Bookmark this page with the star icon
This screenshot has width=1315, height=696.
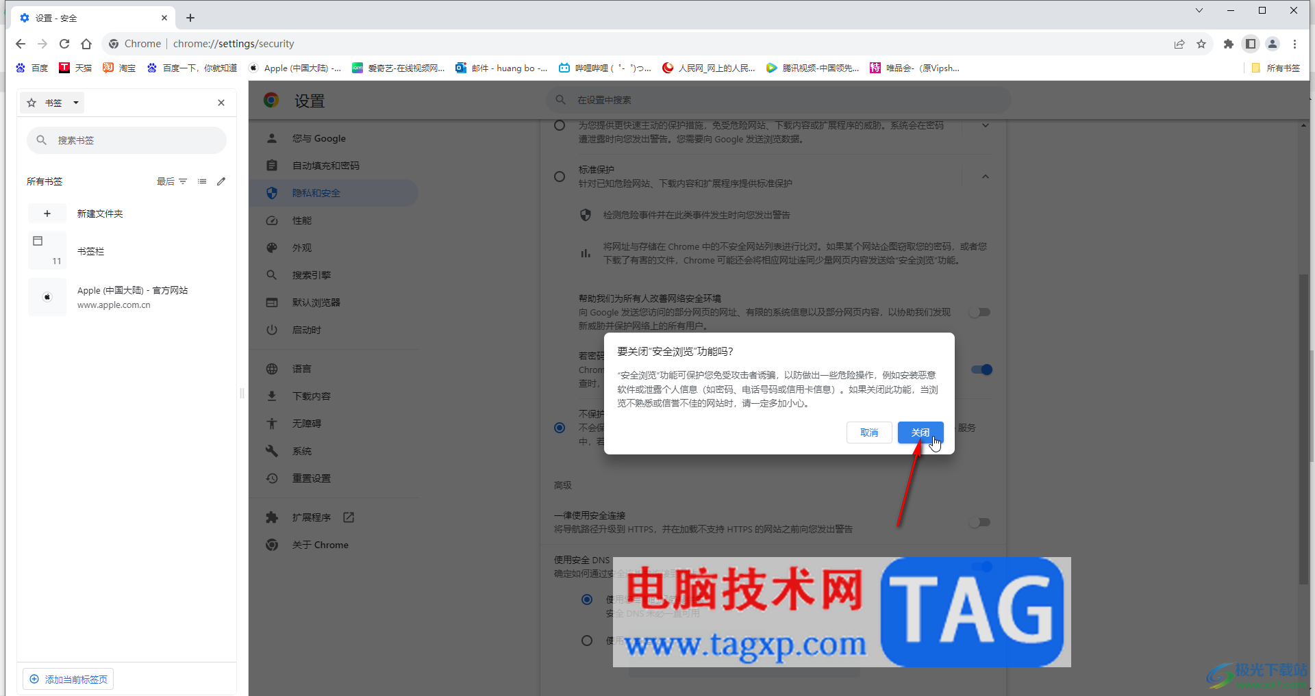(x=1201, y=44)
